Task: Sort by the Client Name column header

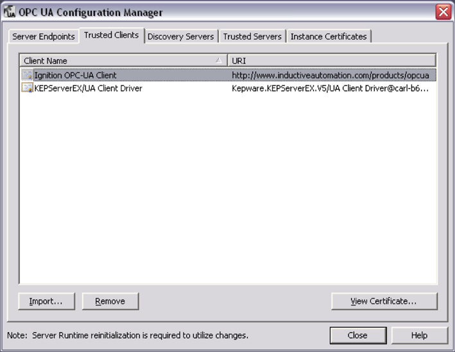Action: click(124, 61)
